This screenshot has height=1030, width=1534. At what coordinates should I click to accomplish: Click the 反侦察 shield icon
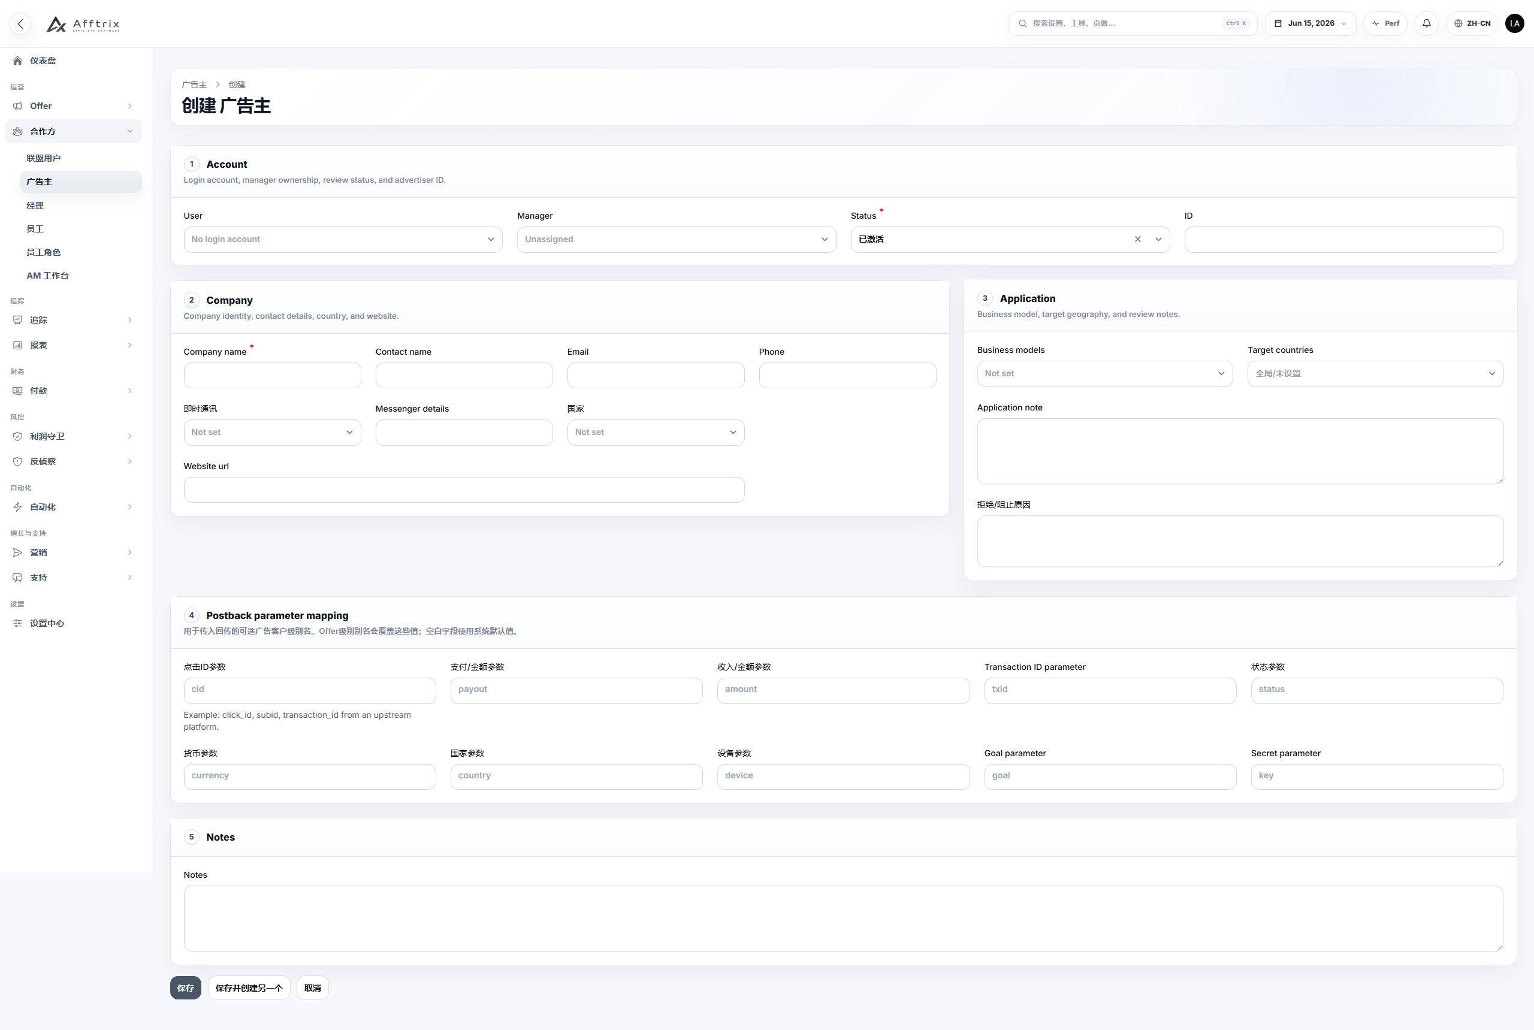pyautogui.click(x=18, y=461)
